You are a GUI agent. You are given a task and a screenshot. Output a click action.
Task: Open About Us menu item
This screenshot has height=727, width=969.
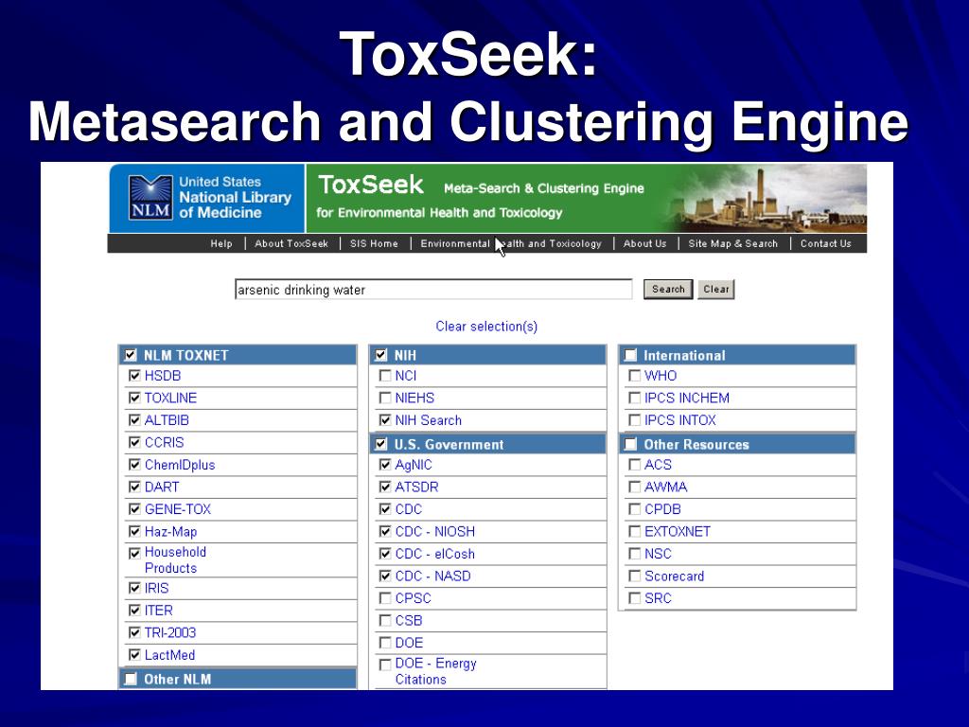(x=645, y=243)
